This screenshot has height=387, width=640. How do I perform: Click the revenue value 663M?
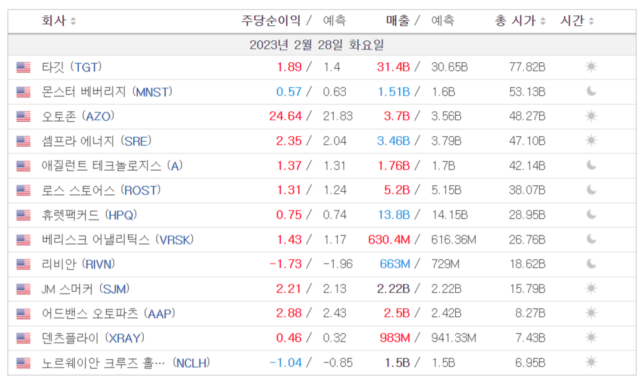(x=395, y=265)
